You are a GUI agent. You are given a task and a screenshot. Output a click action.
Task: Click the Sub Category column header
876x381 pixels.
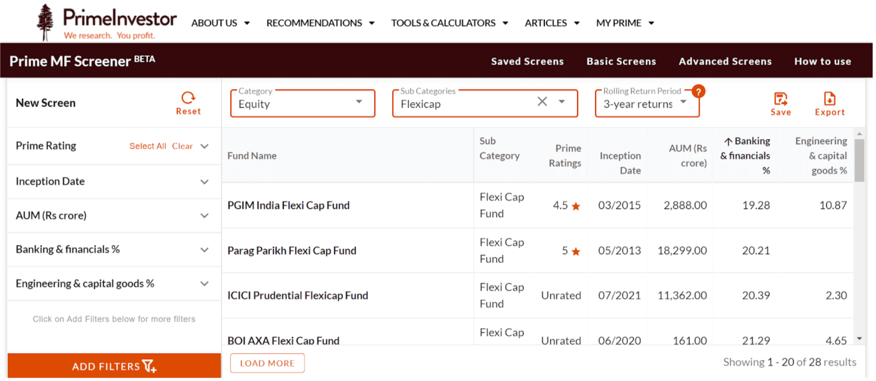[499, 148]
